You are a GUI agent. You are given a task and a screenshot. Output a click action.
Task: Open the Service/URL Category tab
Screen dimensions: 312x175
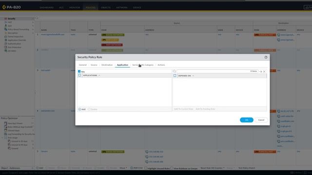click(143, 65)
